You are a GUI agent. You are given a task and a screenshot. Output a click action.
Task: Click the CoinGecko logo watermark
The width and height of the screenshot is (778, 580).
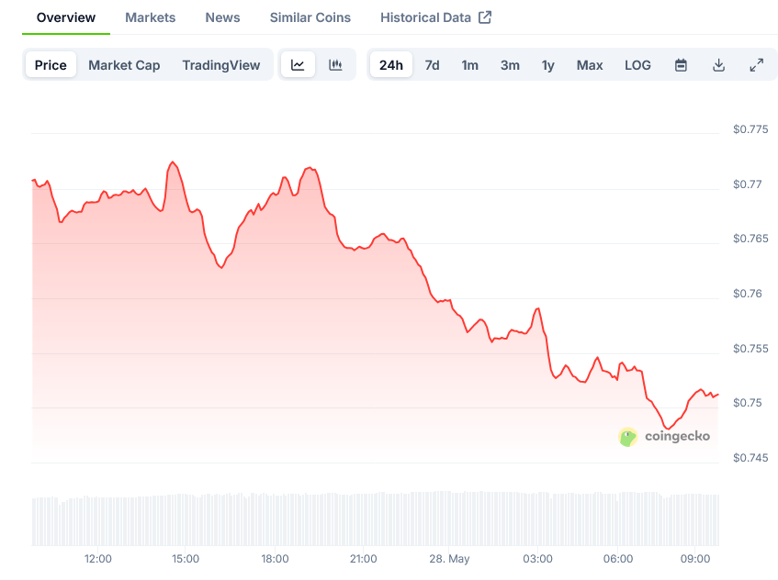pos(664,437)
